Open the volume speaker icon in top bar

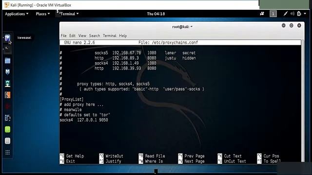(292, 14)
